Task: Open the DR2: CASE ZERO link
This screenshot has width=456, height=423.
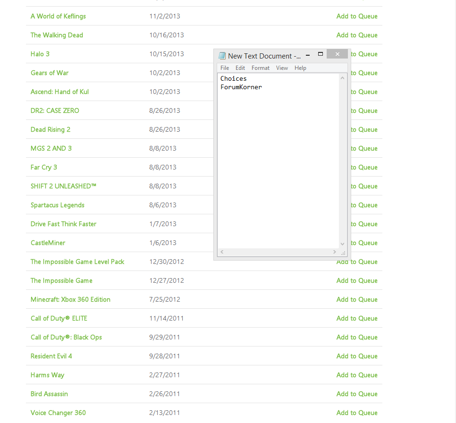Action: click(x=55, y=111)
